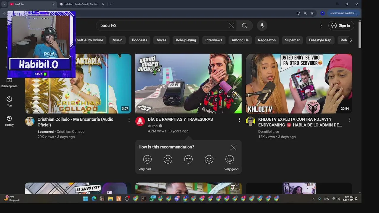Click the Sign in button
The image size is (379, 213).
coord(341,25)
